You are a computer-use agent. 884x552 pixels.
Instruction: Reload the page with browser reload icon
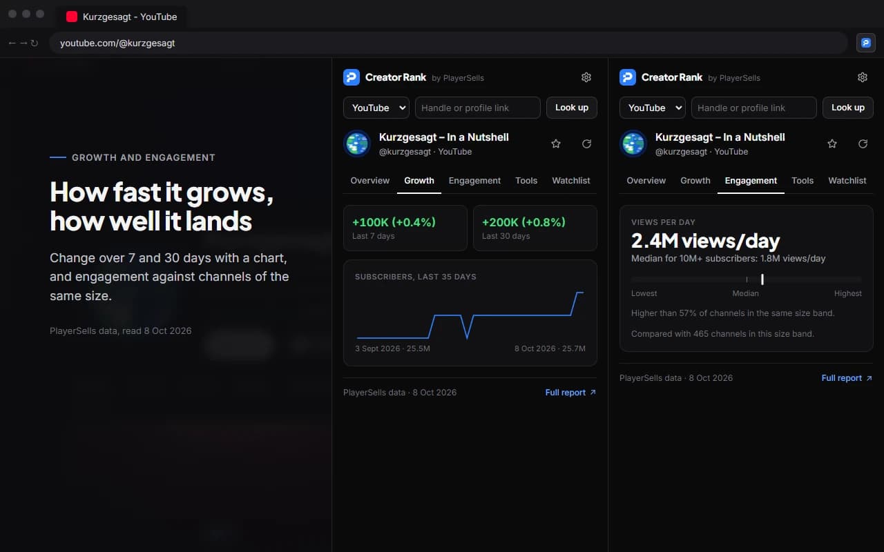34,43
